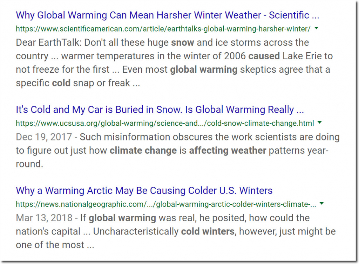Open "Why Global Warming Can Mean Harsher Winter Weather" result
The width and height of the screenshot is (359, 264).
[x=167, y=15]
